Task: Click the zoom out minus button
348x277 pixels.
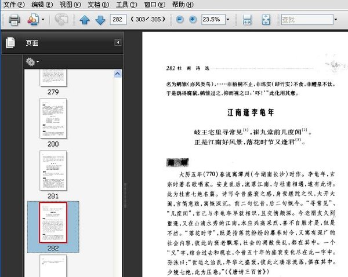Action: click(179, 20)
